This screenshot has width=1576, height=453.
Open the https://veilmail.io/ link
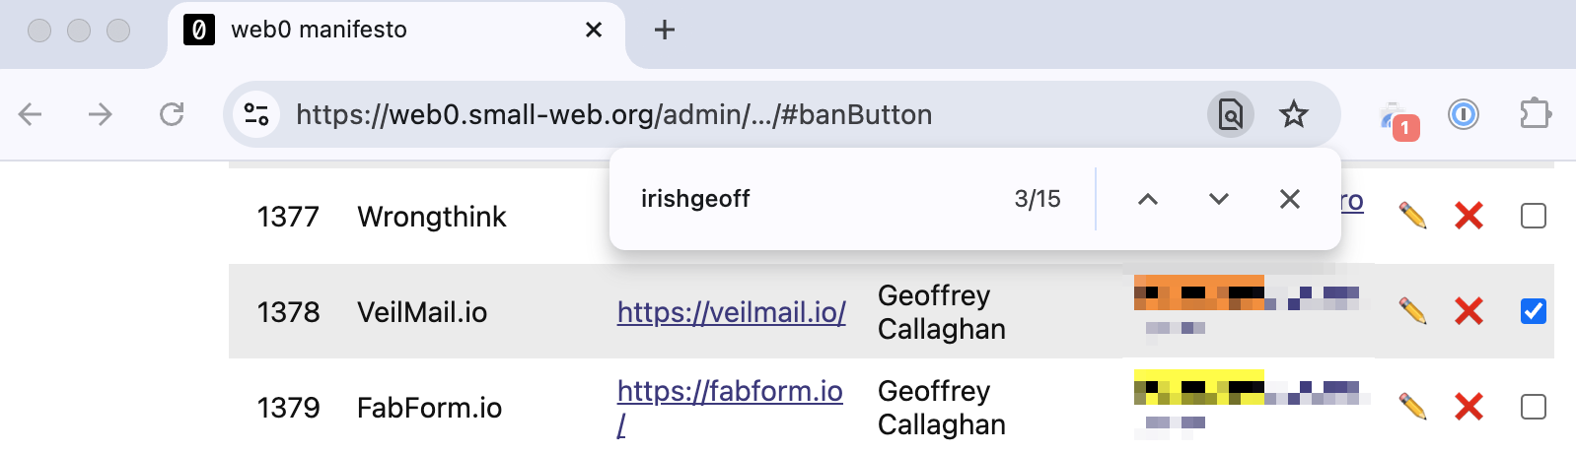(x=731, y=312)
